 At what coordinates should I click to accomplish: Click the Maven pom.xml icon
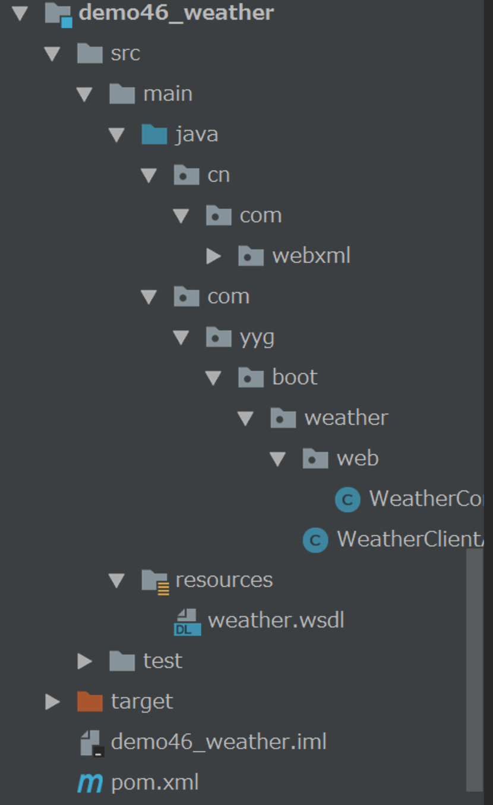tap(90, 783)
